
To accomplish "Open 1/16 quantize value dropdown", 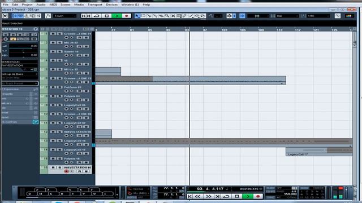I will click(x=318, y=16).
